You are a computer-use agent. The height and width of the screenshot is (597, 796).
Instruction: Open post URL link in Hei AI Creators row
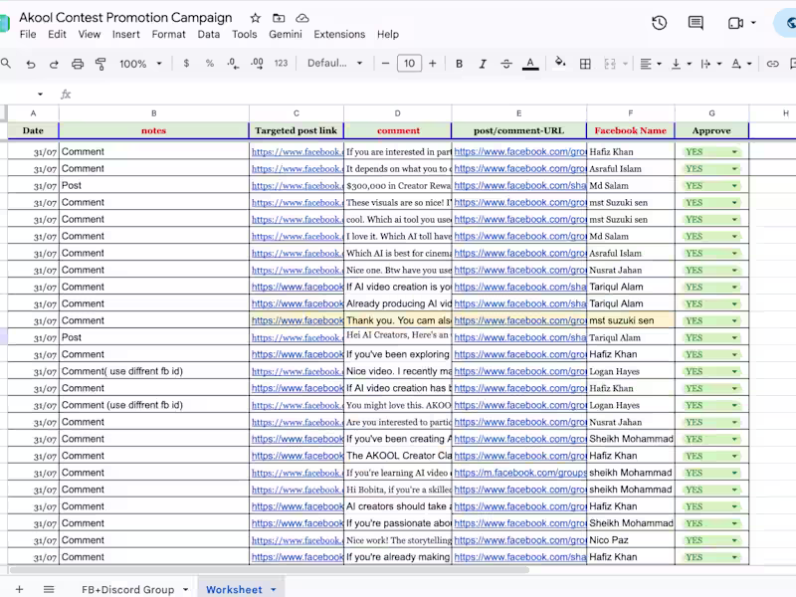coord(519,337)
